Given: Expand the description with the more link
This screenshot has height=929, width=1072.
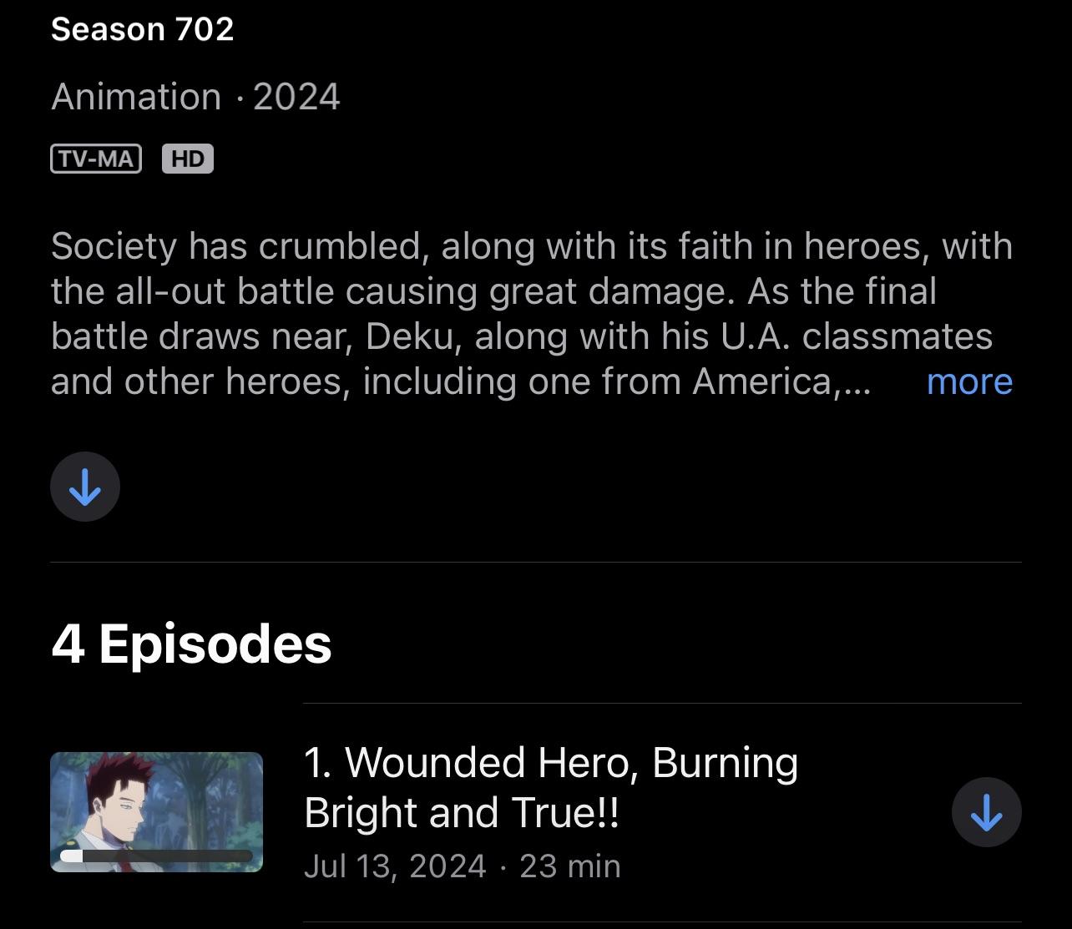Looking at the screenshot, I should click(969, 381).
